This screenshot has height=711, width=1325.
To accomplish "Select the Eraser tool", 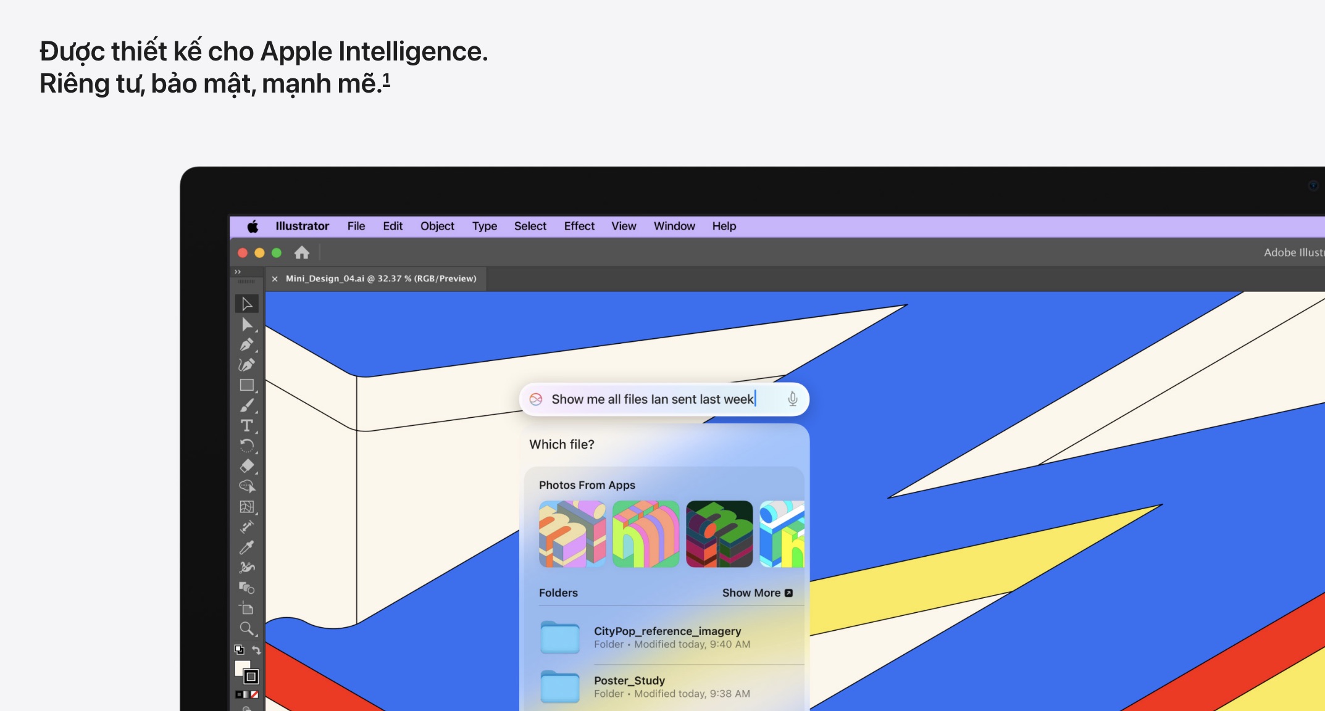I will coord(246,466).
